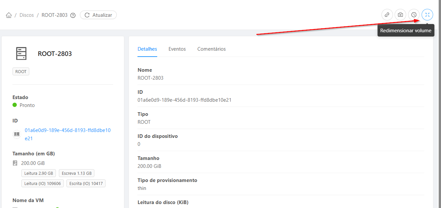Open the Eventos tab

pyautogui.click(x=177, y=49)
